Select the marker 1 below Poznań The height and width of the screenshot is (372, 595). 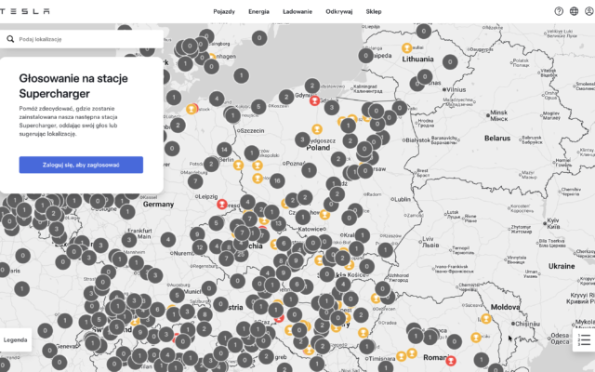click(x=310, y=170)
